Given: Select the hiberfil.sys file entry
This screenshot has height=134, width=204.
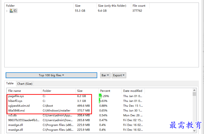Looking at the screenshot, I should 15,101.
